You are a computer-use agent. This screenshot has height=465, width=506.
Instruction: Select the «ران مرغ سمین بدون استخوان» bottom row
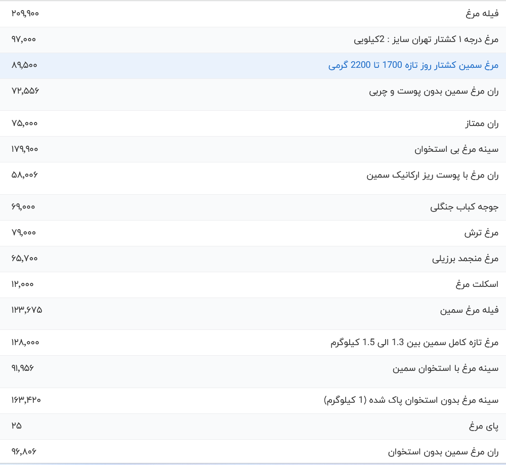[x=443, y=452]
